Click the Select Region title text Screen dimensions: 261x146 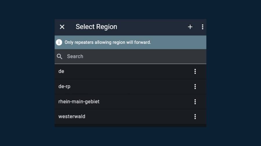click(x=96, y=27)
